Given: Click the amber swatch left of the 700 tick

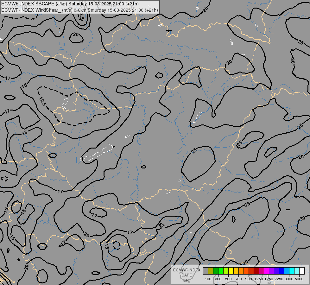Looking at the screenshot, I should [236, 271].
